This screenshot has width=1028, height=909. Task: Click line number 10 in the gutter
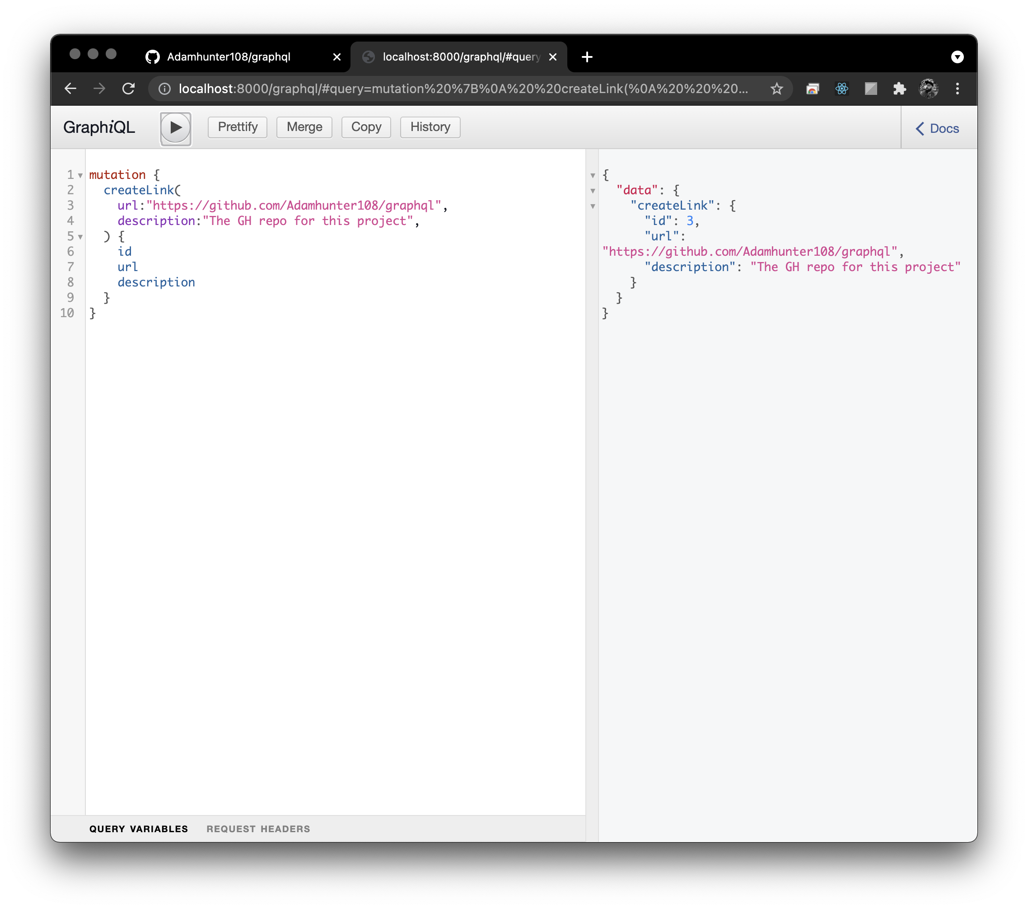point(67,313)
